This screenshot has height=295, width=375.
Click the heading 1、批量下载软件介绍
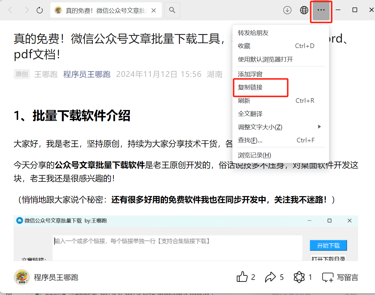pos(72,116)
